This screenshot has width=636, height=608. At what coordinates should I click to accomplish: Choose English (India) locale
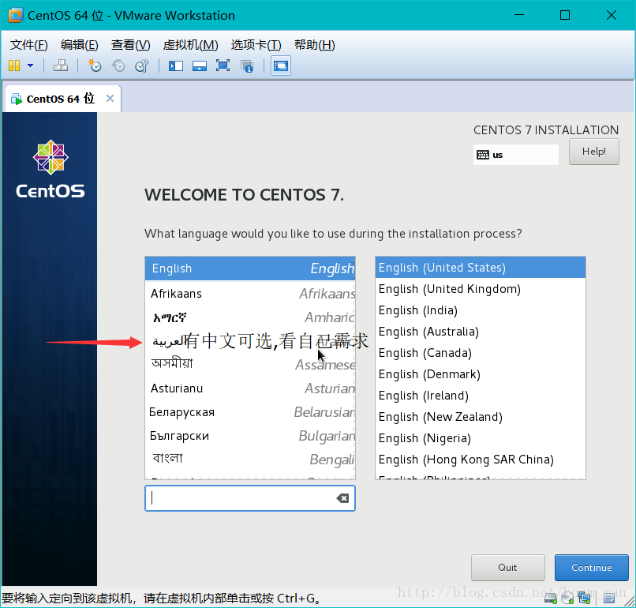pyautogui.click(x=481, y=310)
